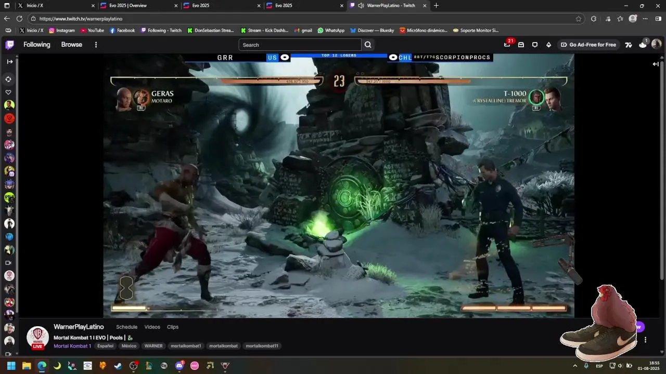
Task: Open the Clips tab
Action: click(x=173, y=327)
